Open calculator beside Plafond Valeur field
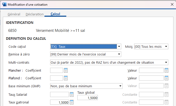The image size is (176, 106). 166,78
